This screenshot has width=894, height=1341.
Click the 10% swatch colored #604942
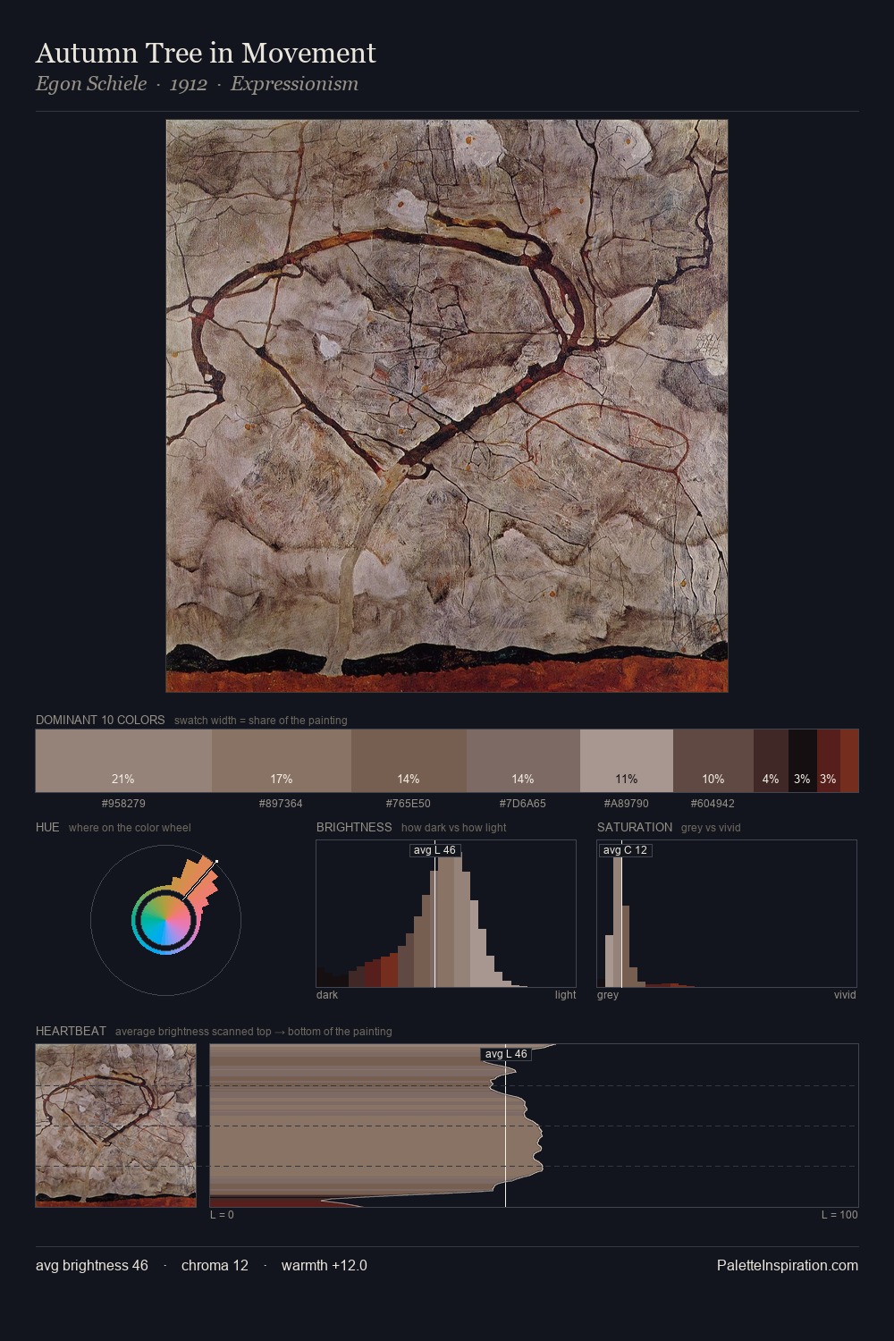pos(713,761)
